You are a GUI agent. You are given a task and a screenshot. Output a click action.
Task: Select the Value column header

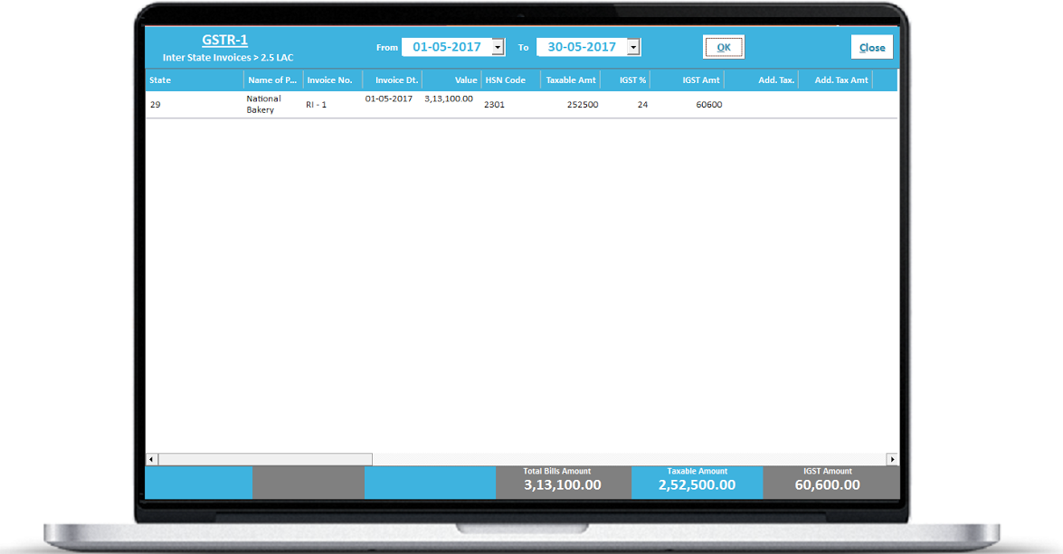tap(452, 80)
